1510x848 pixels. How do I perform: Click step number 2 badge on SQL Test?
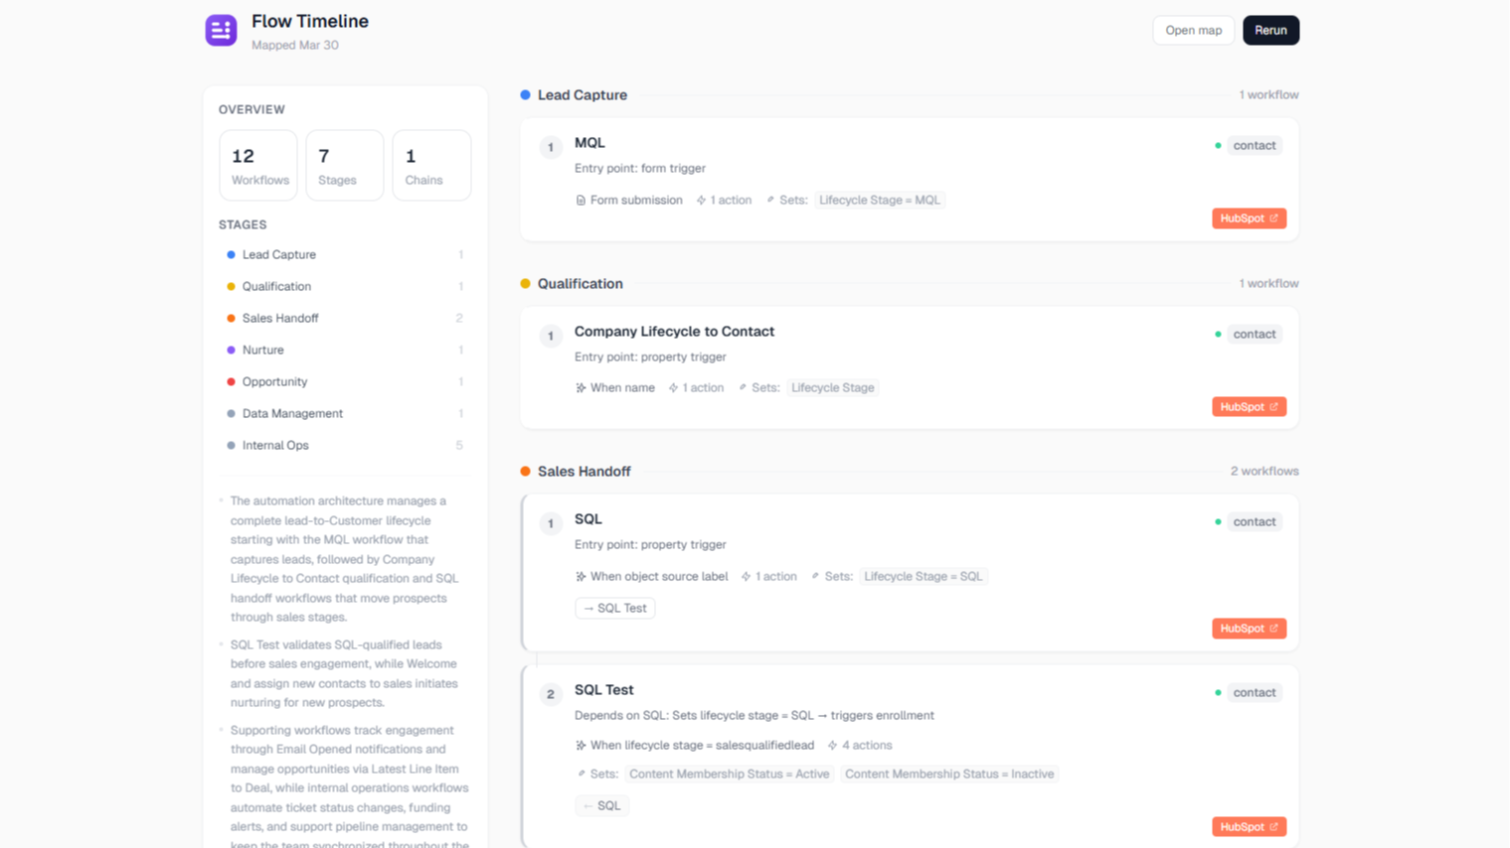[551, 695]
